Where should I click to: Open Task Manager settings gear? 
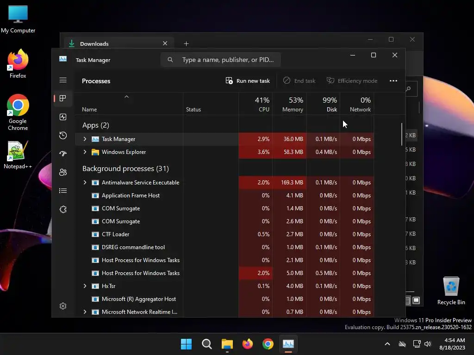pyautogui.click(x=63, y=306)
